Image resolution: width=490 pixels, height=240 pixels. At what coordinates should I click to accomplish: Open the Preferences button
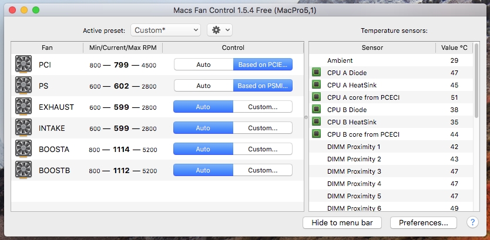(424, 222)
